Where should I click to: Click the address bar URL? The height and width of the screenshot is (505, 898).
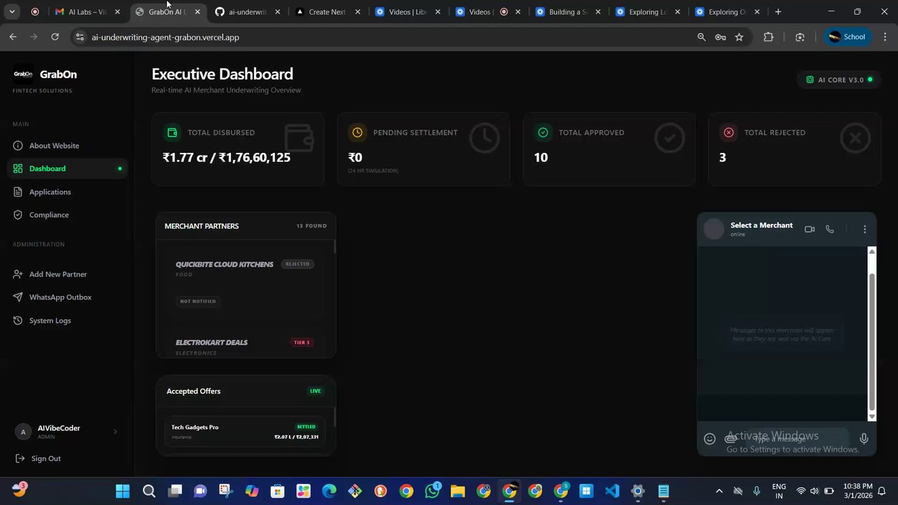166,37
